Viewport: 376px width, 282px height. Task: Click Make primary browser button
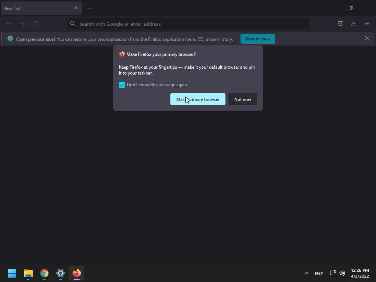[x=198, y=99]
